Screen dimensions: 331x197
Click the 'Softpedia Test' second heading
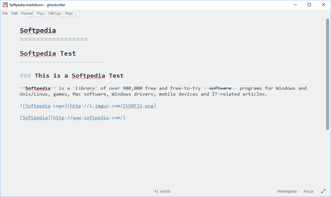tap(48, 54)
